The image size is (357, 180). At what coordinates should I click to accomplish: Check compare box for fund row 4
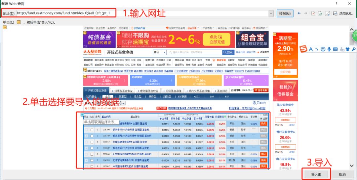tap(92, 142)
